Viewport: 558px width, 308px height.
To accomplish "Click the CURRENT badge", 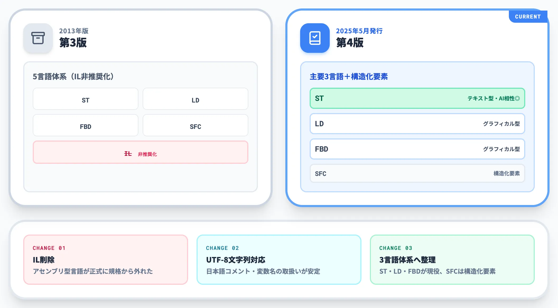I will coord(528,17).
